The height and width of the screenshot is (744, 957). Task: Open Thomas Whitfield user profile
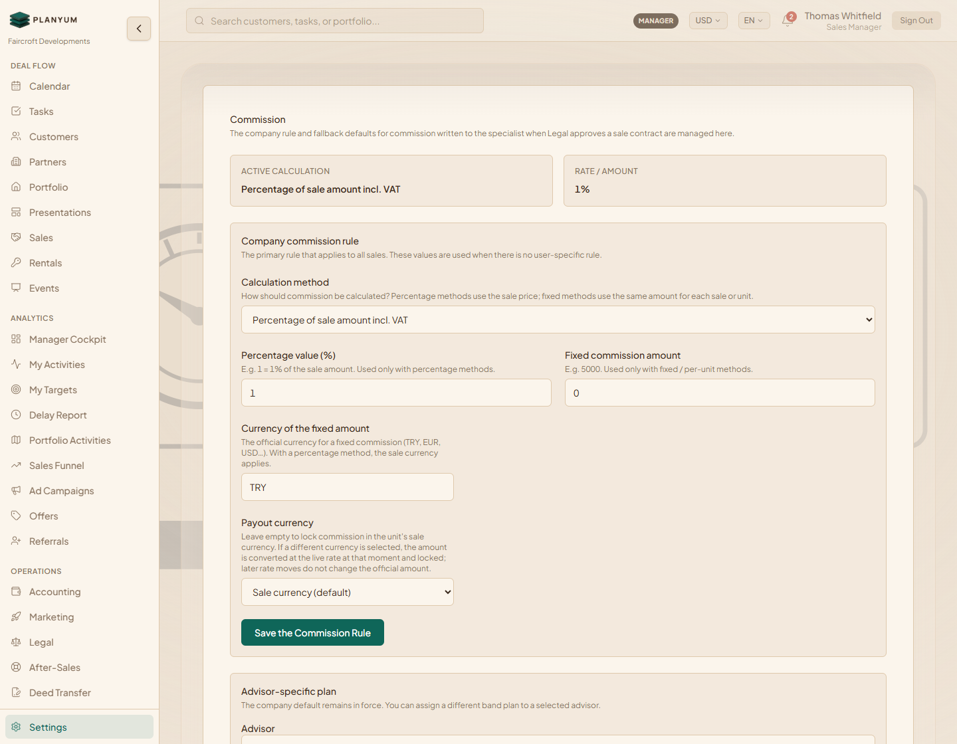pos(843,21)
